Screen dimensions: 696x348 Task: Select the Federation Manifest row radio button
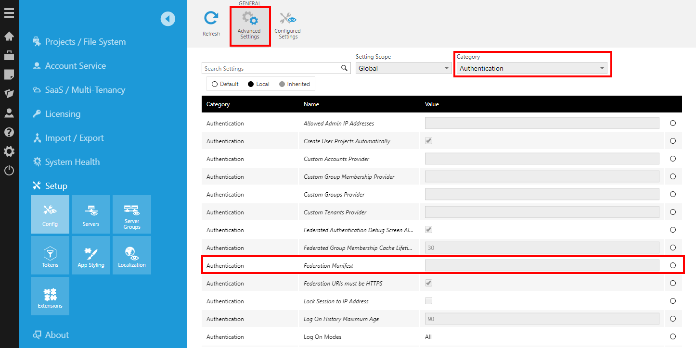point(672,265)
